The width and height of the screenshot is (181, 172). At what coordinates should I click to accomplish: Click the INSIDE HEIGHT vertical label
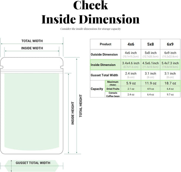73,113
